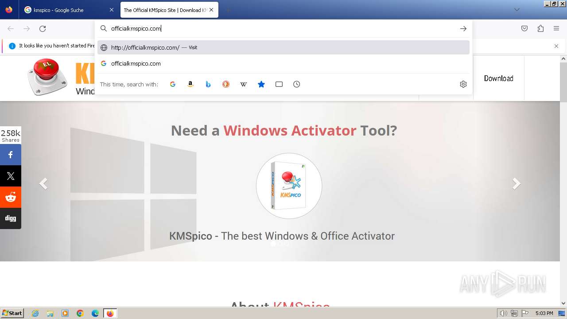The image size is (567, 319).
Task: Click the Download link on the site header
Action: click(499, 78)
